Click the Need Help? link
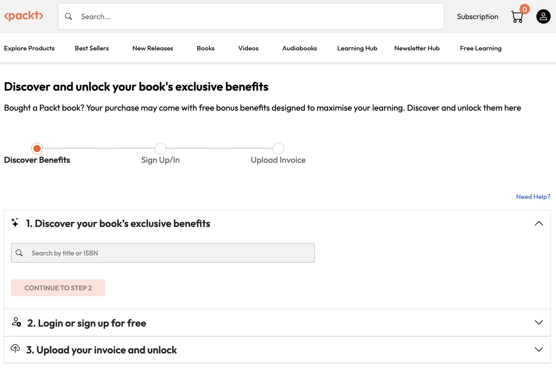This screenshot has height=369, width=556. pyautogui.click(x=533, y=197)
